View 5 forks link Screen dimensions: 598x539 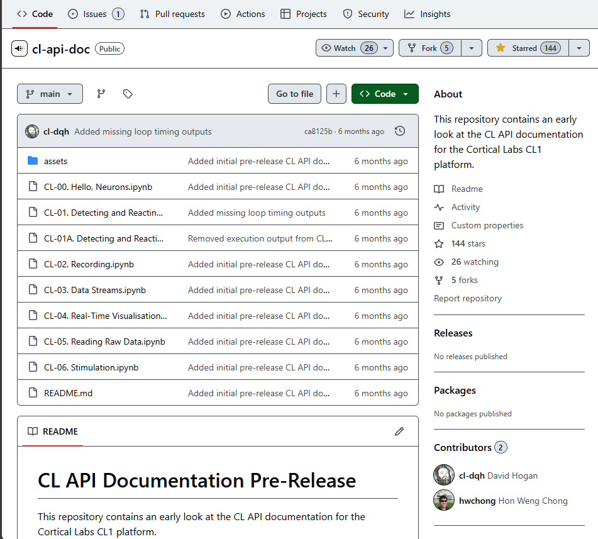(x=465, y=280)
